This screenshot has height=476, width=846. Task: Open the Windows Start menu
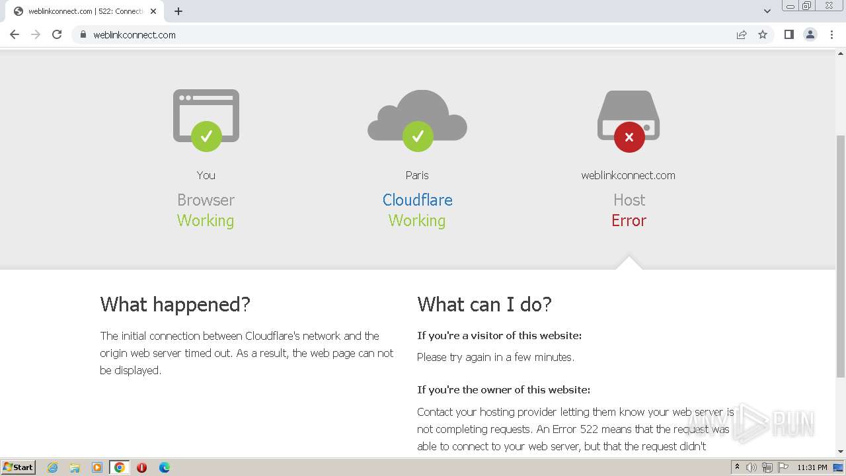[18, 467]
